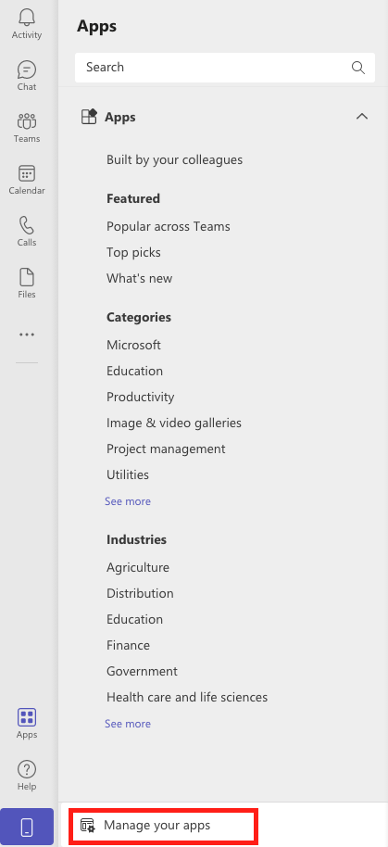
Task: Focus the Search input field
Action: [224, 67]
